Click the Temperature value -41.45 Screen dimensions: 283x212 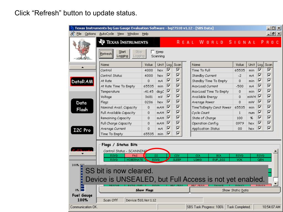(148, 92)
